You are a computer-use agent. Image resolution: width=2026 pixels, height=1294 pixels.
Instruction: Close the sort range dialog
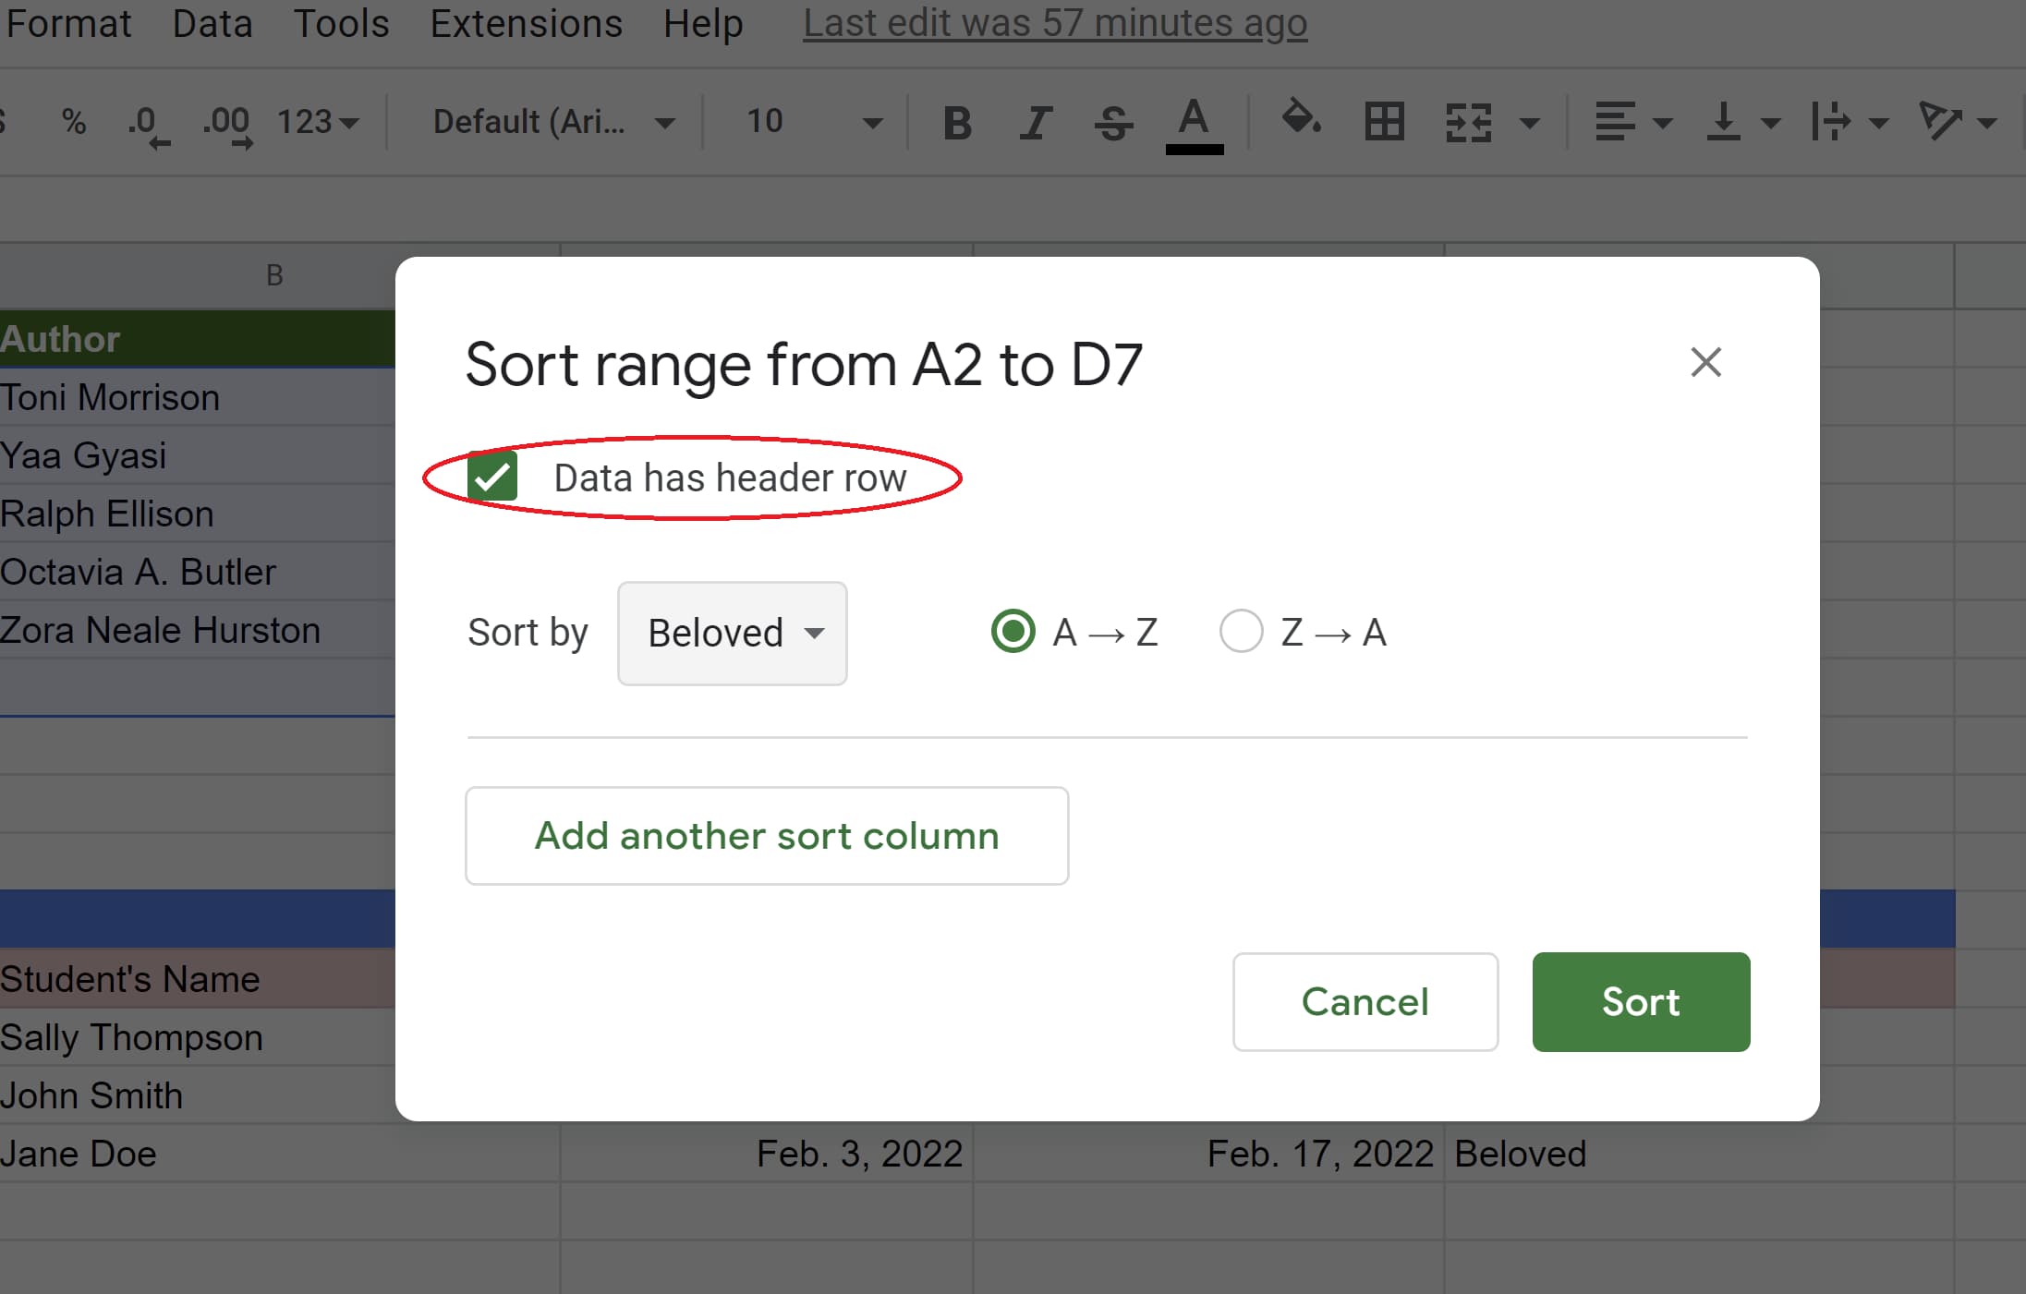[x=1705, y=362]
